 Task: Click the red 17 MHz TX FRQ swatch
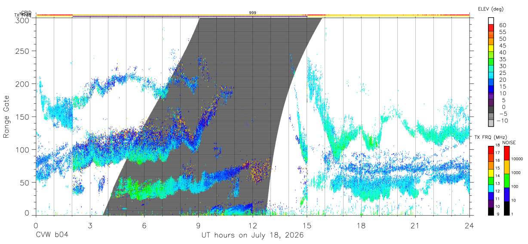[491, 150]
